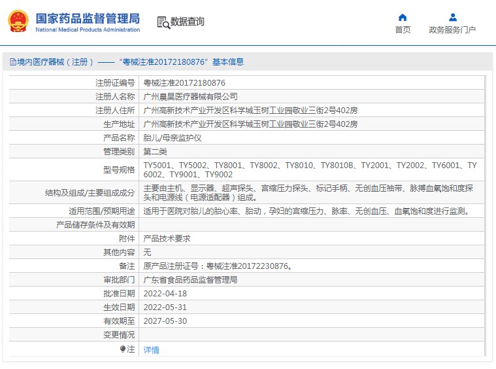Click the 有效期至 label
Viewport: 496px width, 369px height.
coord(119,321)
